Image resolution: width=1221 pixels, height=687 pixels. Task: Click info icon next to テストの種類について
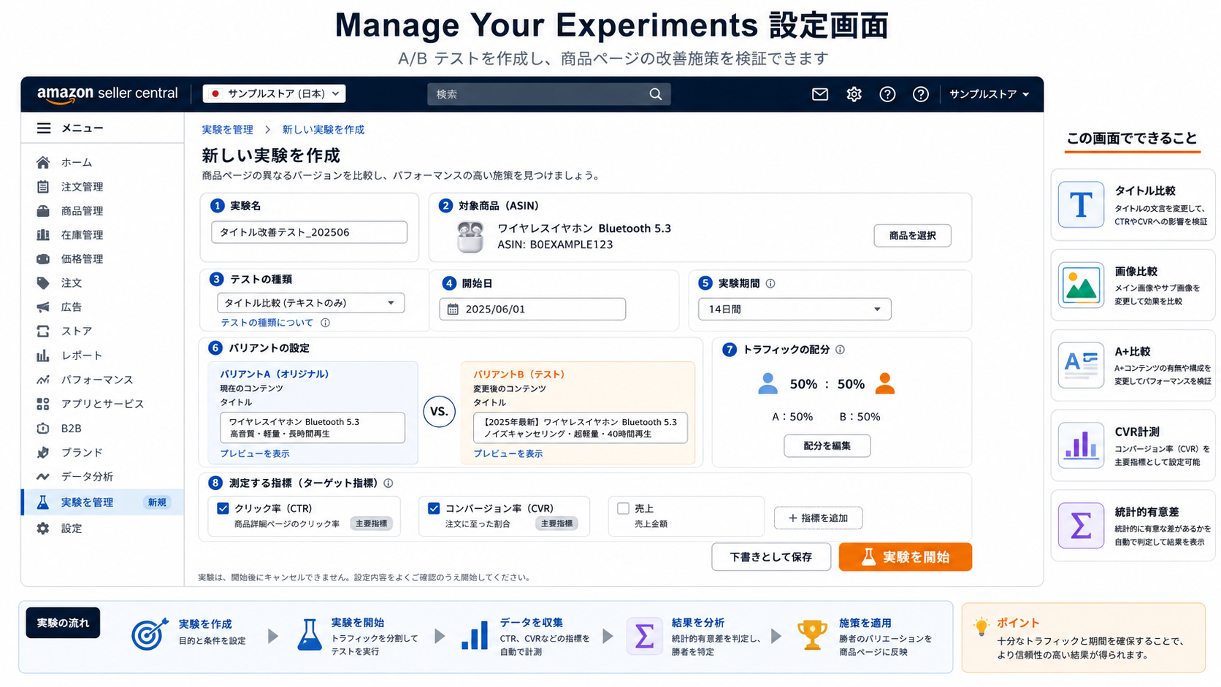(326, 323)
